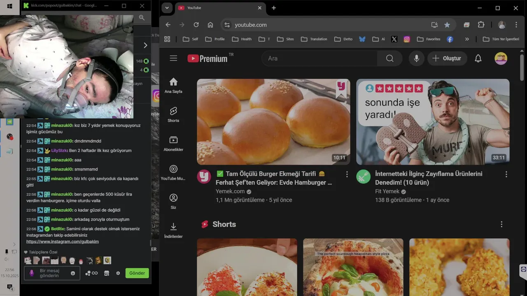Screen dimensions: 527x296
Task: Open a new Chrome tab
Action: [274, 8]
